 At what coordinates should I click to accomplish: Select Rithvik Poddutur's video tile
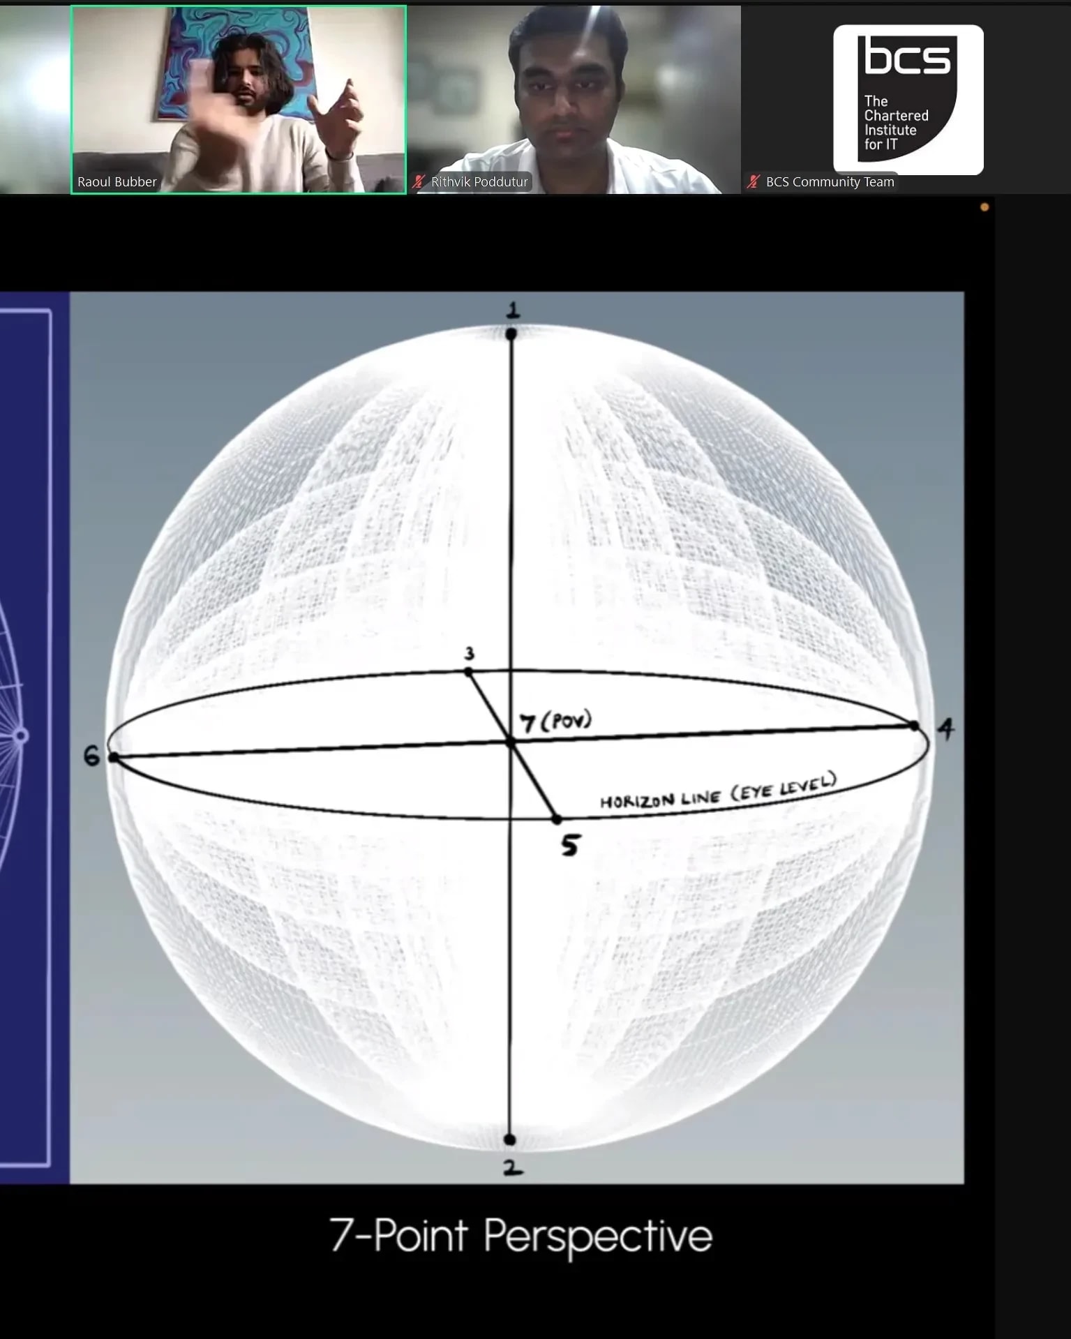[574, 100]
